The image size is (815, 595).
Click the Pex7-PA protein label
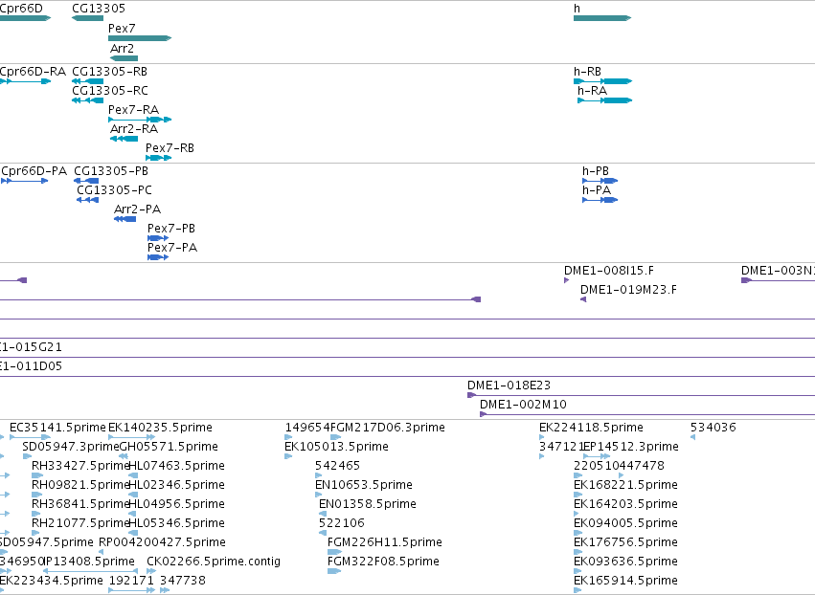[172, 248]
